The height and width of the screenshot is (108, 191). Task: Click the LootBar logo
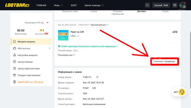coord(17,5)
